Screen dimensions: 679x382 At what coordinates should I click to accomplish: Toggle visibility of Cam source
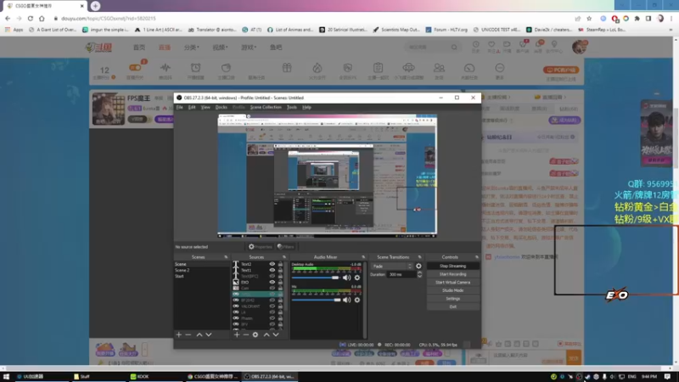point(272,289)
